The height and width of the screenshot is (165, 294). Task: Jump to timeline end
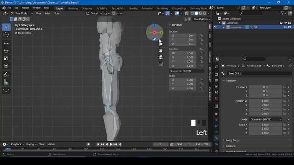click(119, 144)
